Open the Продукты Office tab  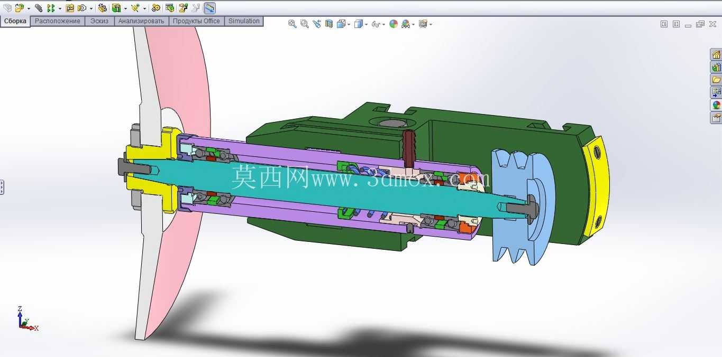tap(196, 21)
